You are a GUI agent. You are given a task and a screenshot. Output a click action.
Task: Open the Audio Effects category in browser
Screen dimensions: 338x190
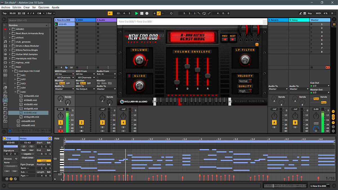5,54
